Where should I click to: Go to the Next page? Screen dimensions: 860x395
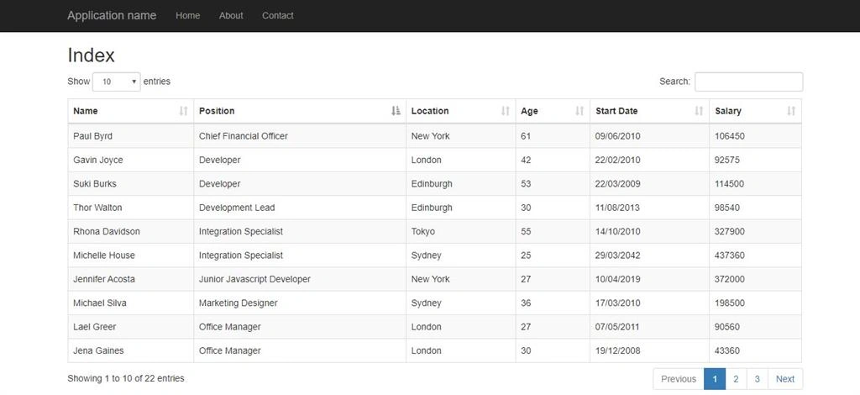785,379
